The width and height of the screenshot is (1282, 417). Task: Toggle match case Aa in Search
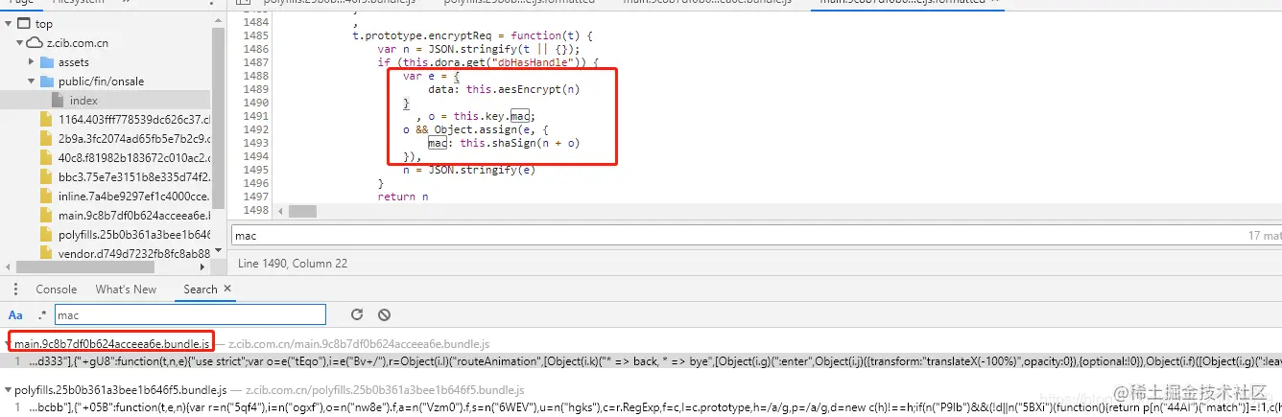15,314
